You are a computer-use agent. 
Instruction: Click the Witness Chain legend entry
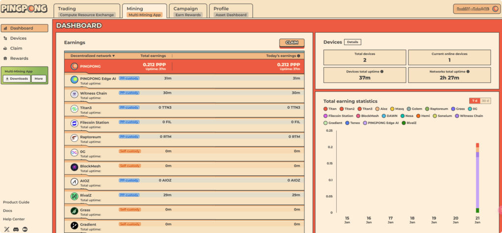tap(469, 116)
